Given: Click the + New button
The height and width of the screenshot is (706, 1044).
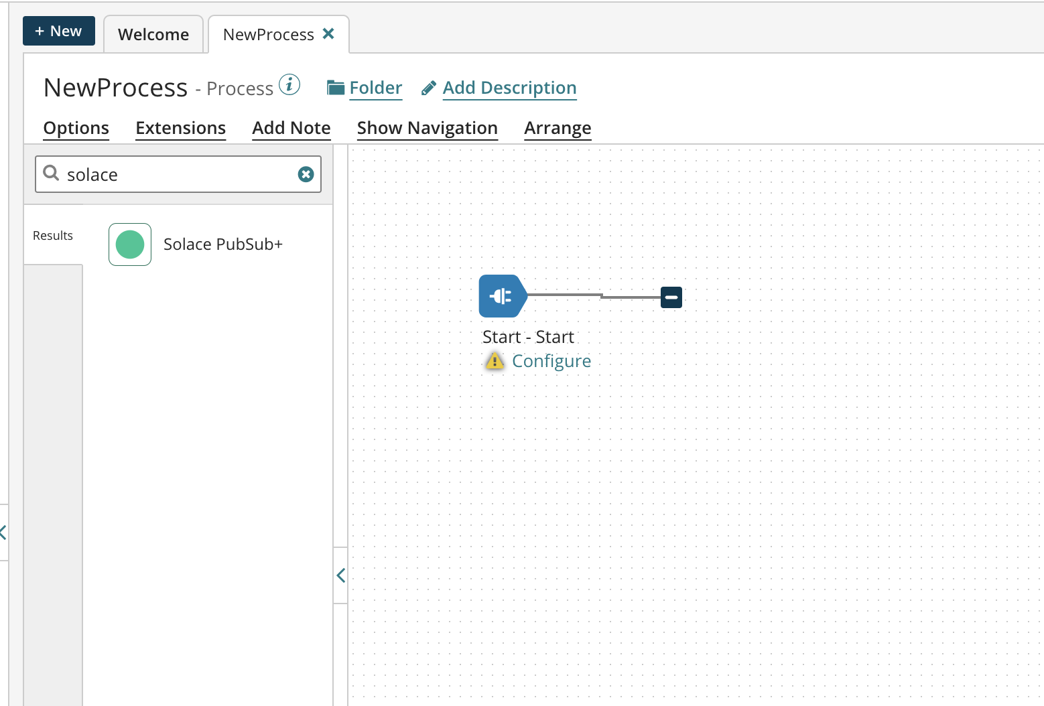Looking at the screenshot, I should click(x=59, y=31).
